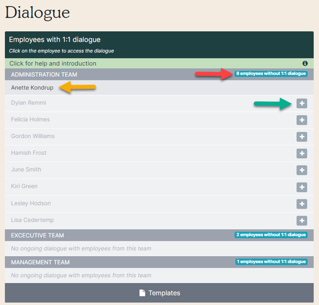Start dialogue with Hamish Frost via plus icon
319x305 pixels.
[x=302, y=153]
